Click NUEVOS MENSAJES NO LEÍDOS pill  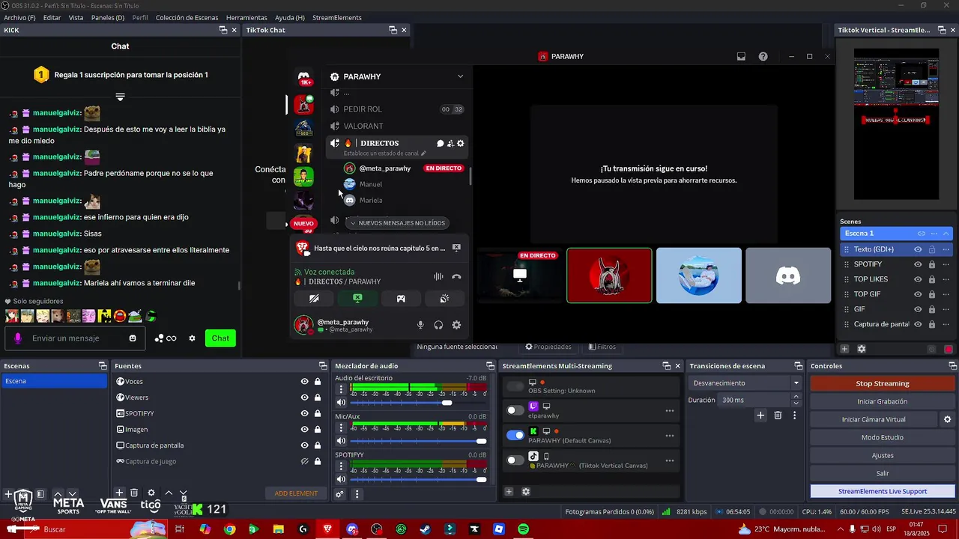[397, 222]
